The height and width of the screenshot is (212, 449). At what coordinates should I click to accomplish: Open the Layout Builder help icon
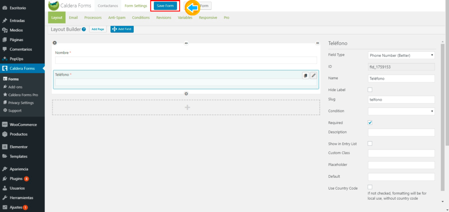click(x=84, y=29)
